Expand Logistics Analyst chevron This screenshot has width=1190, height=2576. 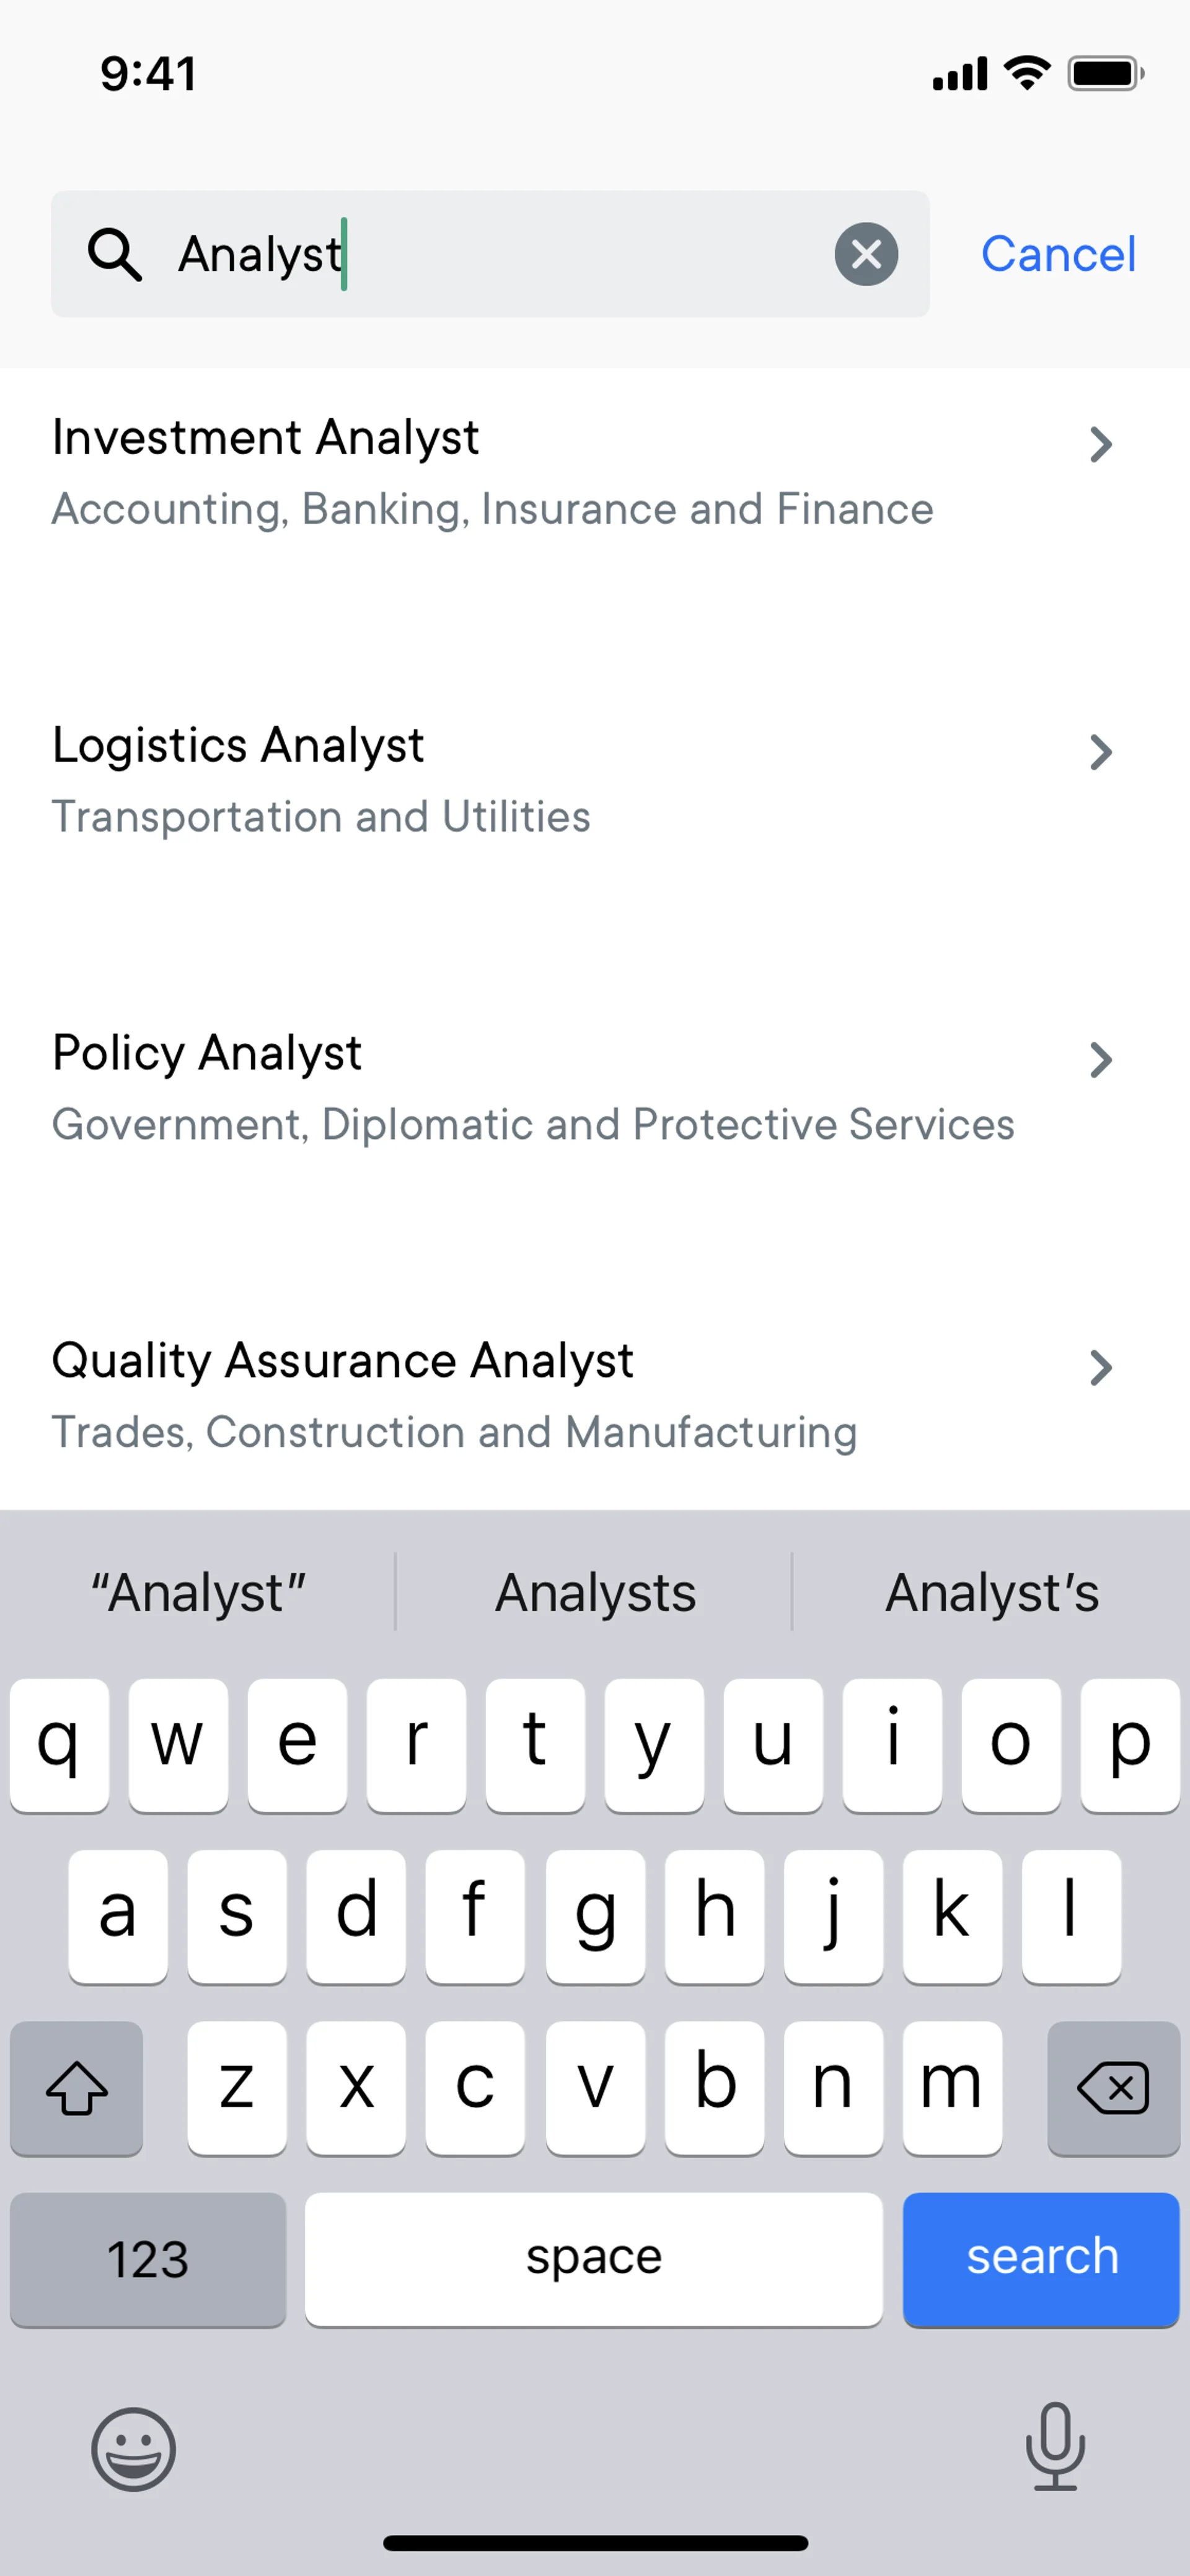[1100, 753]
